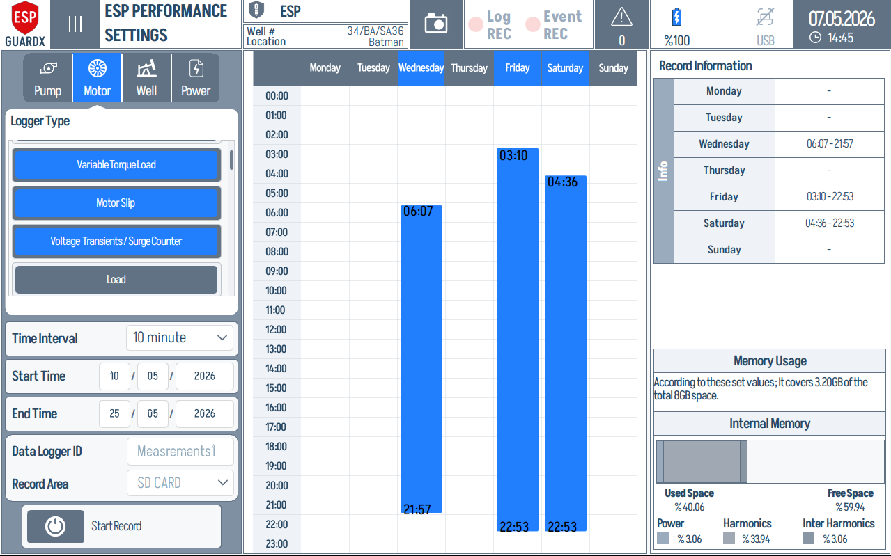The width and height of the screenshot is (891, 556).
Task: Enable the Load logger type
Action: coord(116,280)
